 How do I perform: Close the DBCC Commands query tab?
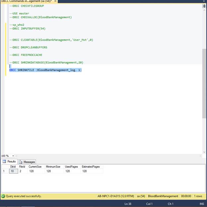[x=55, y=1]
